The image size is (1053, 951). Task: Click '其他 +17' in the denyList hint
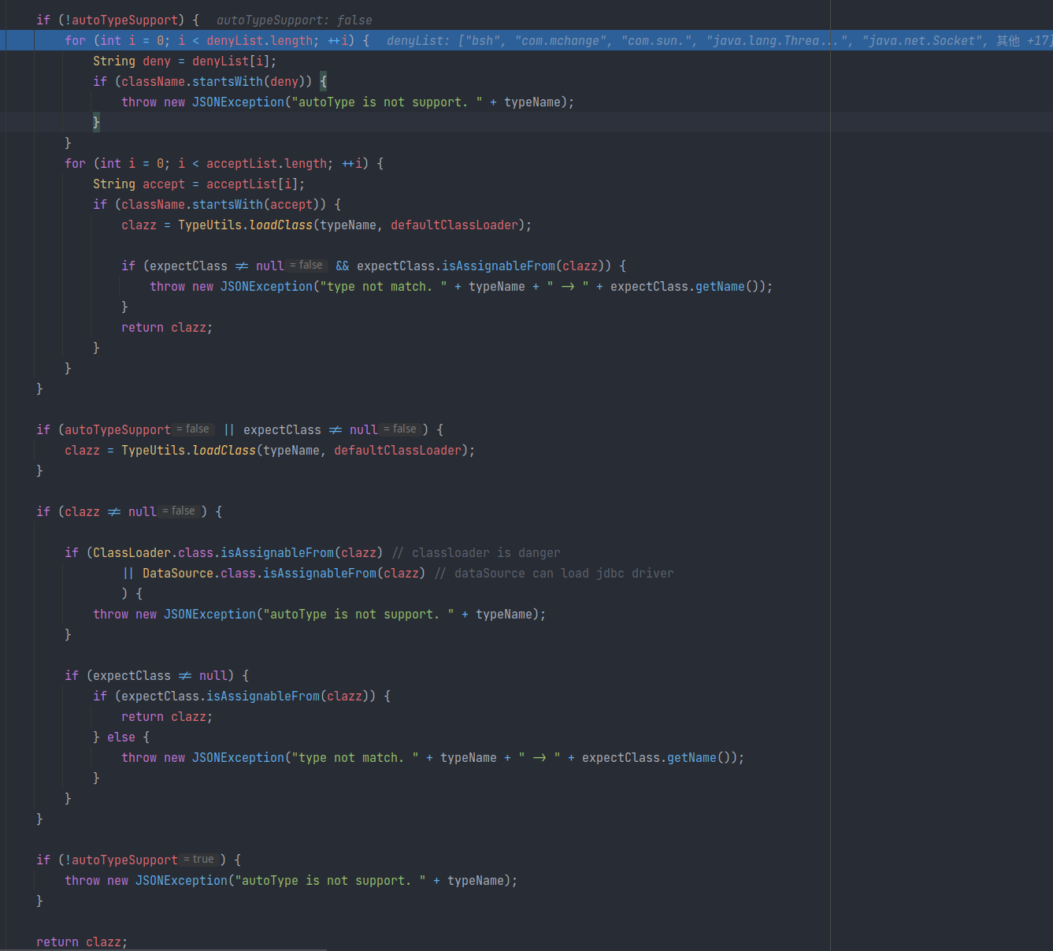[x=1023, y=41]
